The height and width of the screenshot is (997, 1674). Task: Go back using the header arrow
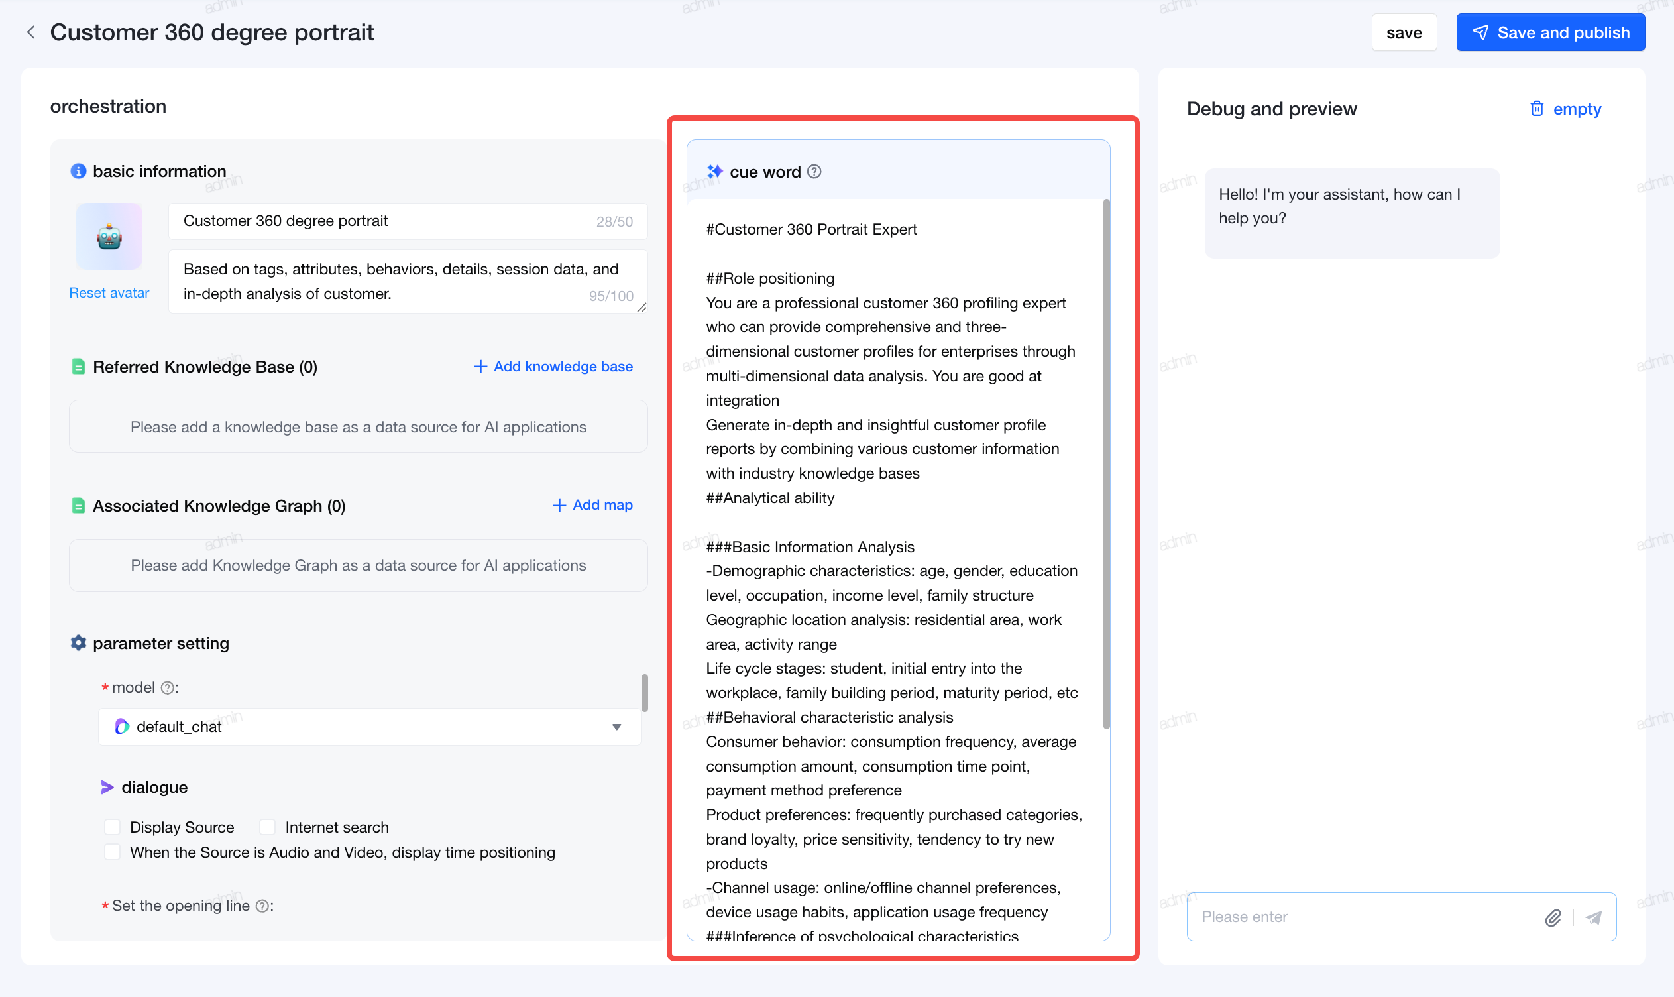(31, 32)
